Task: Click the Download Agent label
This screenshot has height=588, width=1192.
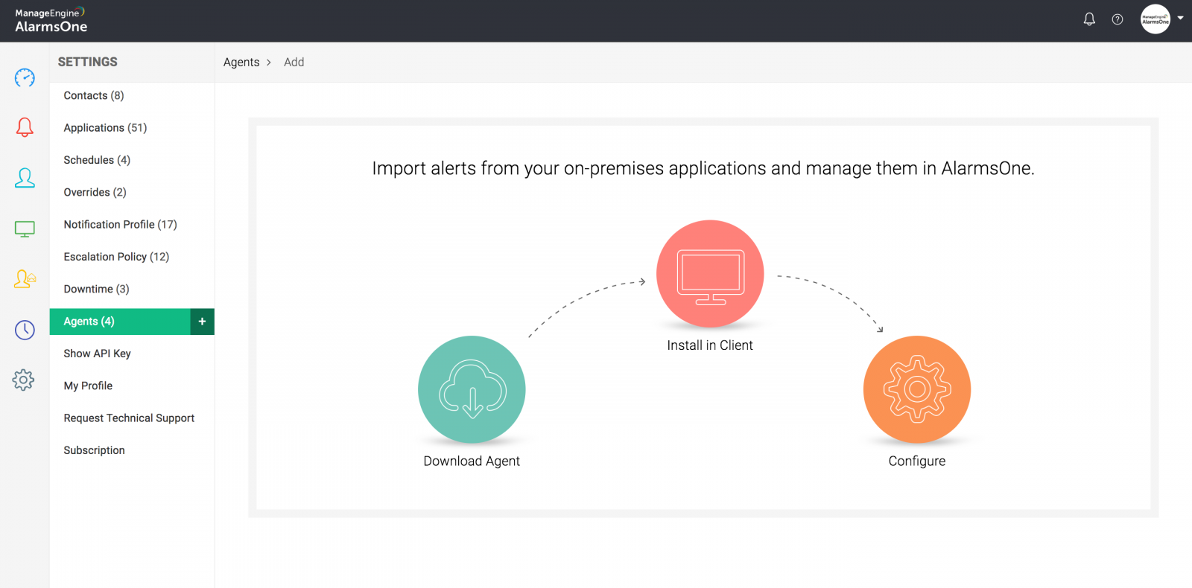Action: pyautogui.click(x=472, y=461)
